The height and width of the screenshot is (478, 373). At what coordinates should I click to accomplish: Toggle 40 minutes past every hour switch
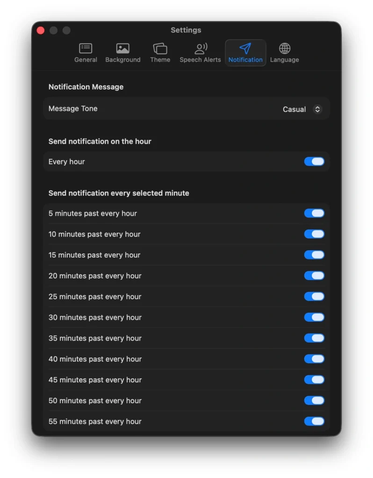[314, 359]
